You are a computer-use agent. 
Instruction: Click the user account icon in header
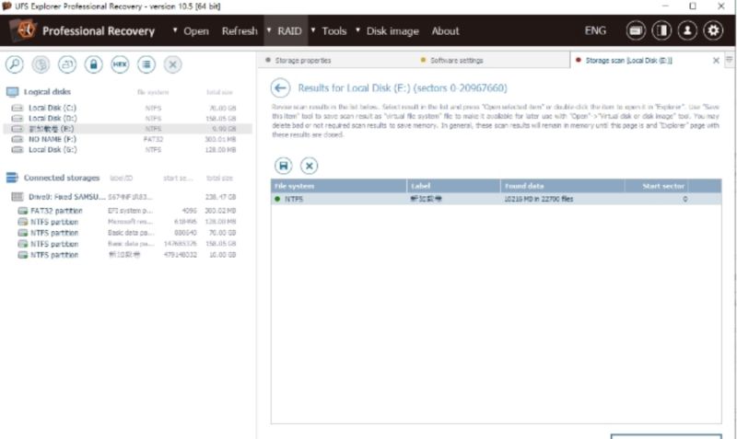click(687, 30)
